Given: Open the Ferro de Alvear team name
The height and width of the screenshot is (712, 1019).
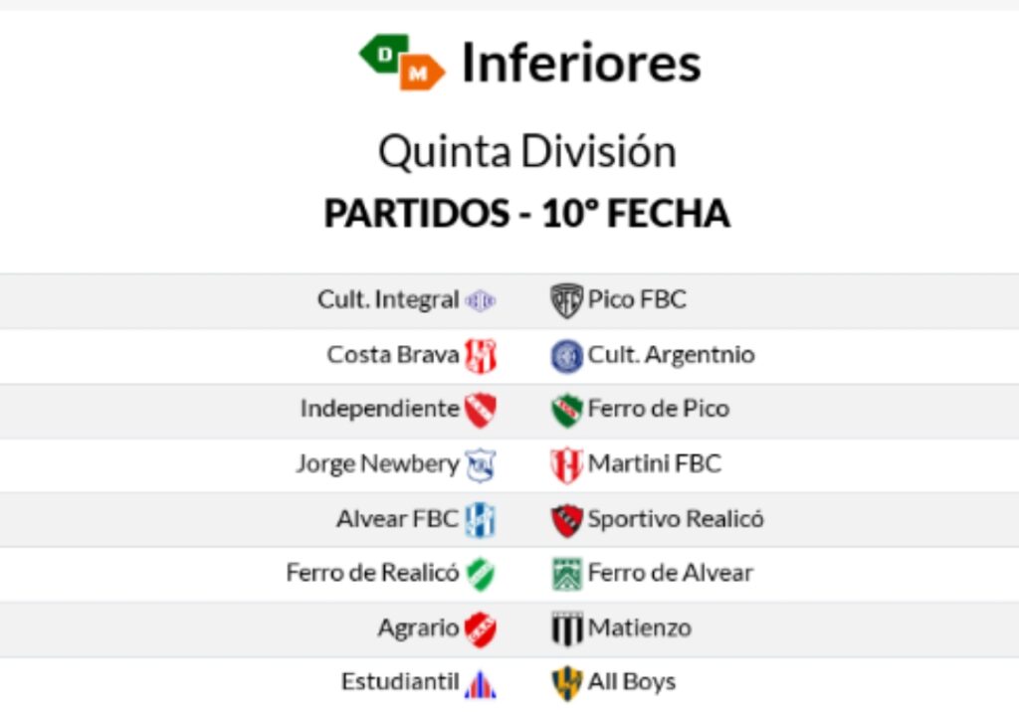Looking at the screenshot, I should click(x=670, y=573).
